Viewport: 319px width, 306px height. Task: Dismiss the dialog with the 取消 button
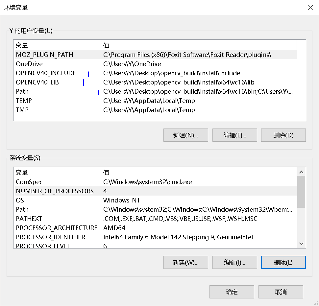[x=281, y=292]
